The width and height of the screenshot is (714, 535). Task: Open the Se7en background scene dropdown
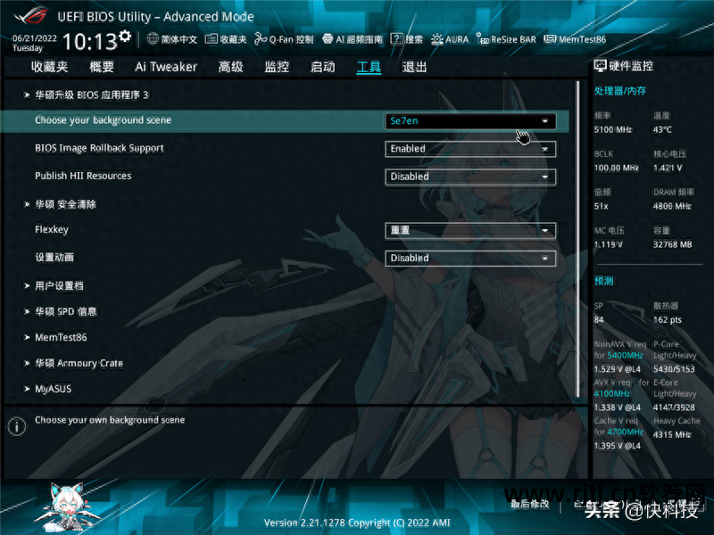(x=470, y=121)
